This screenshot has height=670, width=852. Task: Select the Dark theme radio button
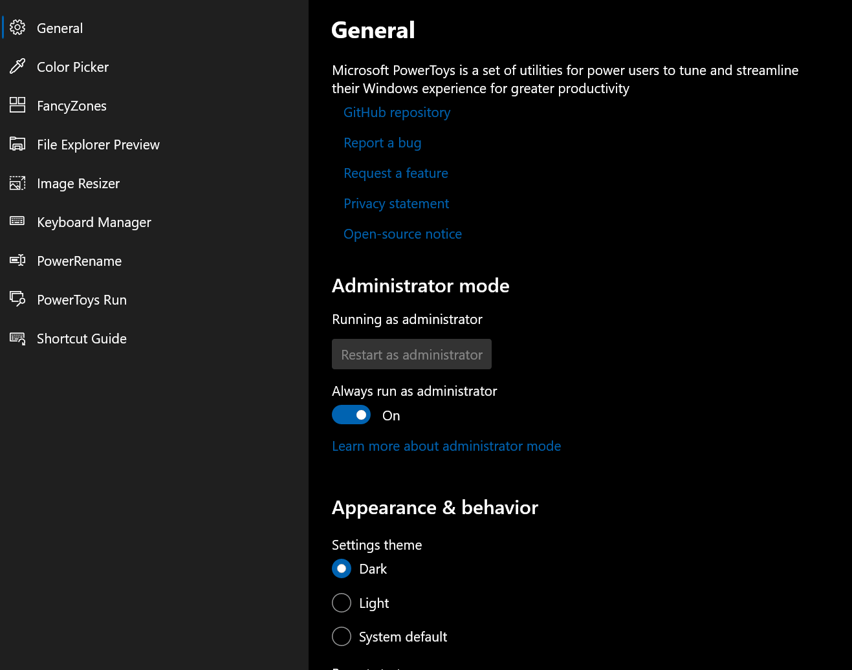click(342, 568)
